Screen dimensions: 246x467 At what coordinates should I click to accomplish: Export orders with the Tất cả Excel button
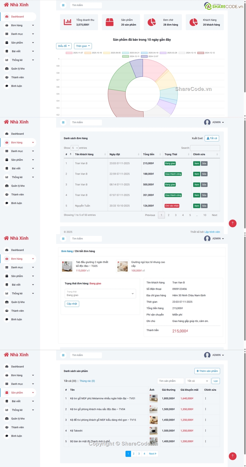tap(212, 138)
